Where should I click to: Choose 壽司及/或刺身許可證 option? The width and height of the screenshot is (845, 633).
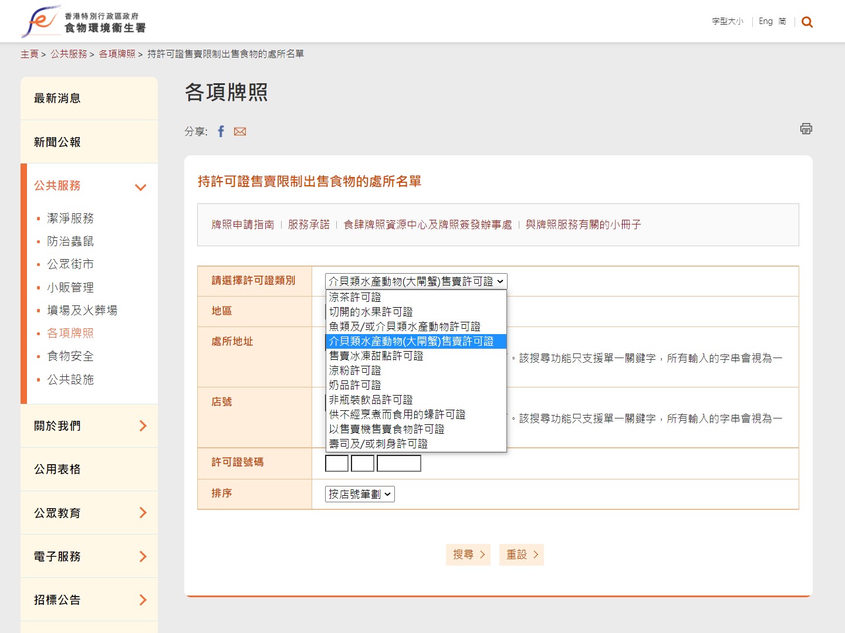[x=378, y=444]
